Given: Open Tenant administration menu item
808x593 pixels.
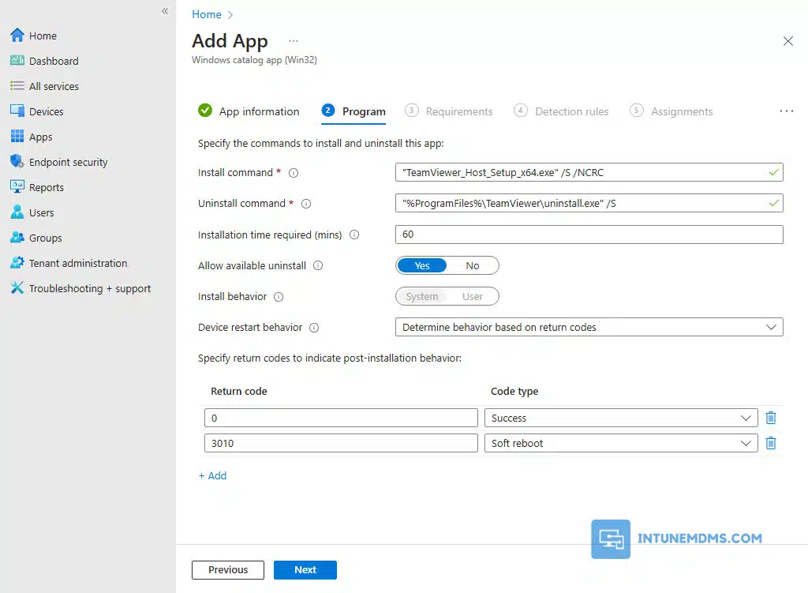Looking at the screenshot, I should pos(78,263).
